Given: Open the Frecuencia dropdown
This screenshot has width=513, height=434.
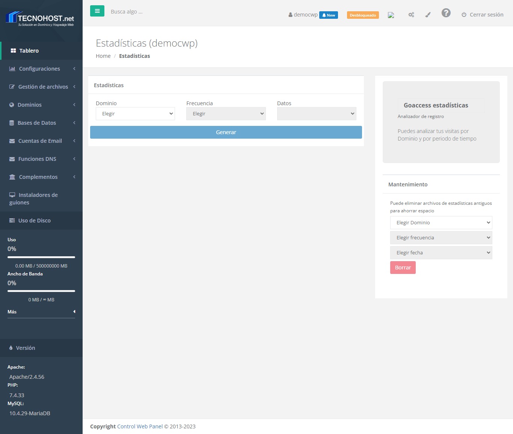Looking at the screenshot, I should (x=226, y=113).
